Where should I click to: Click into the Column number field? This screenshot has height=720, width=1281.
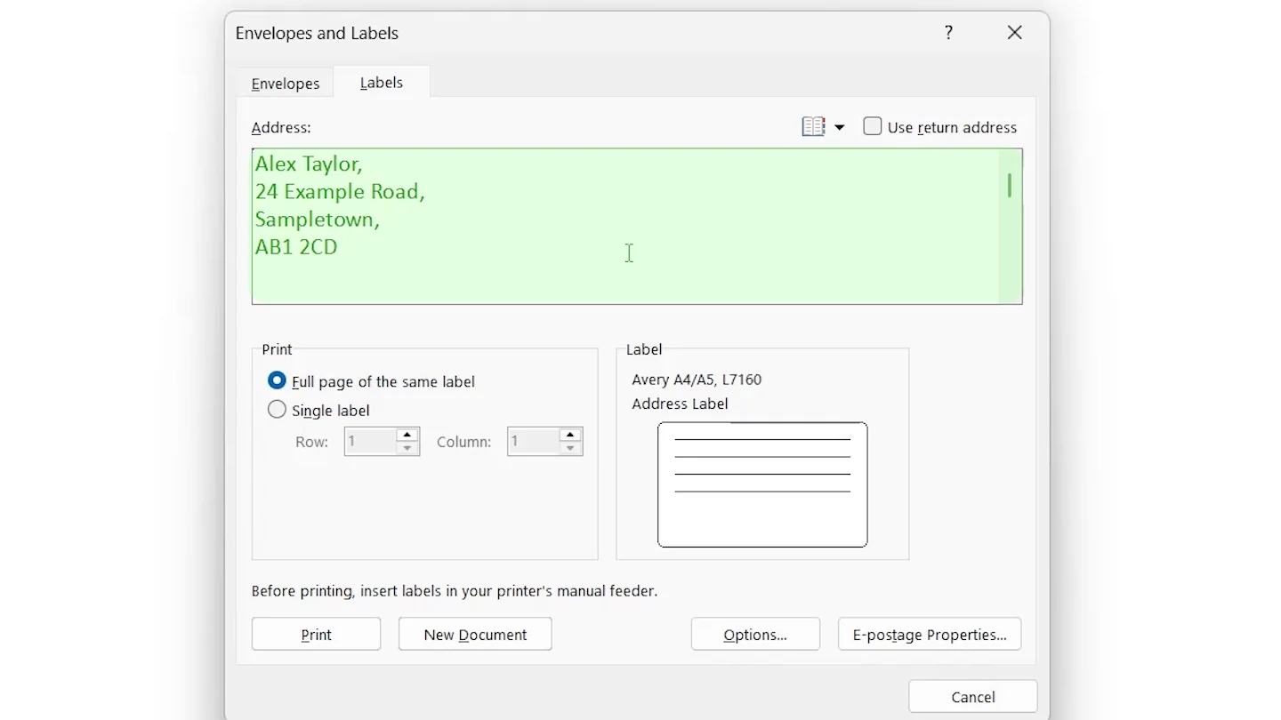pos(533,442)
